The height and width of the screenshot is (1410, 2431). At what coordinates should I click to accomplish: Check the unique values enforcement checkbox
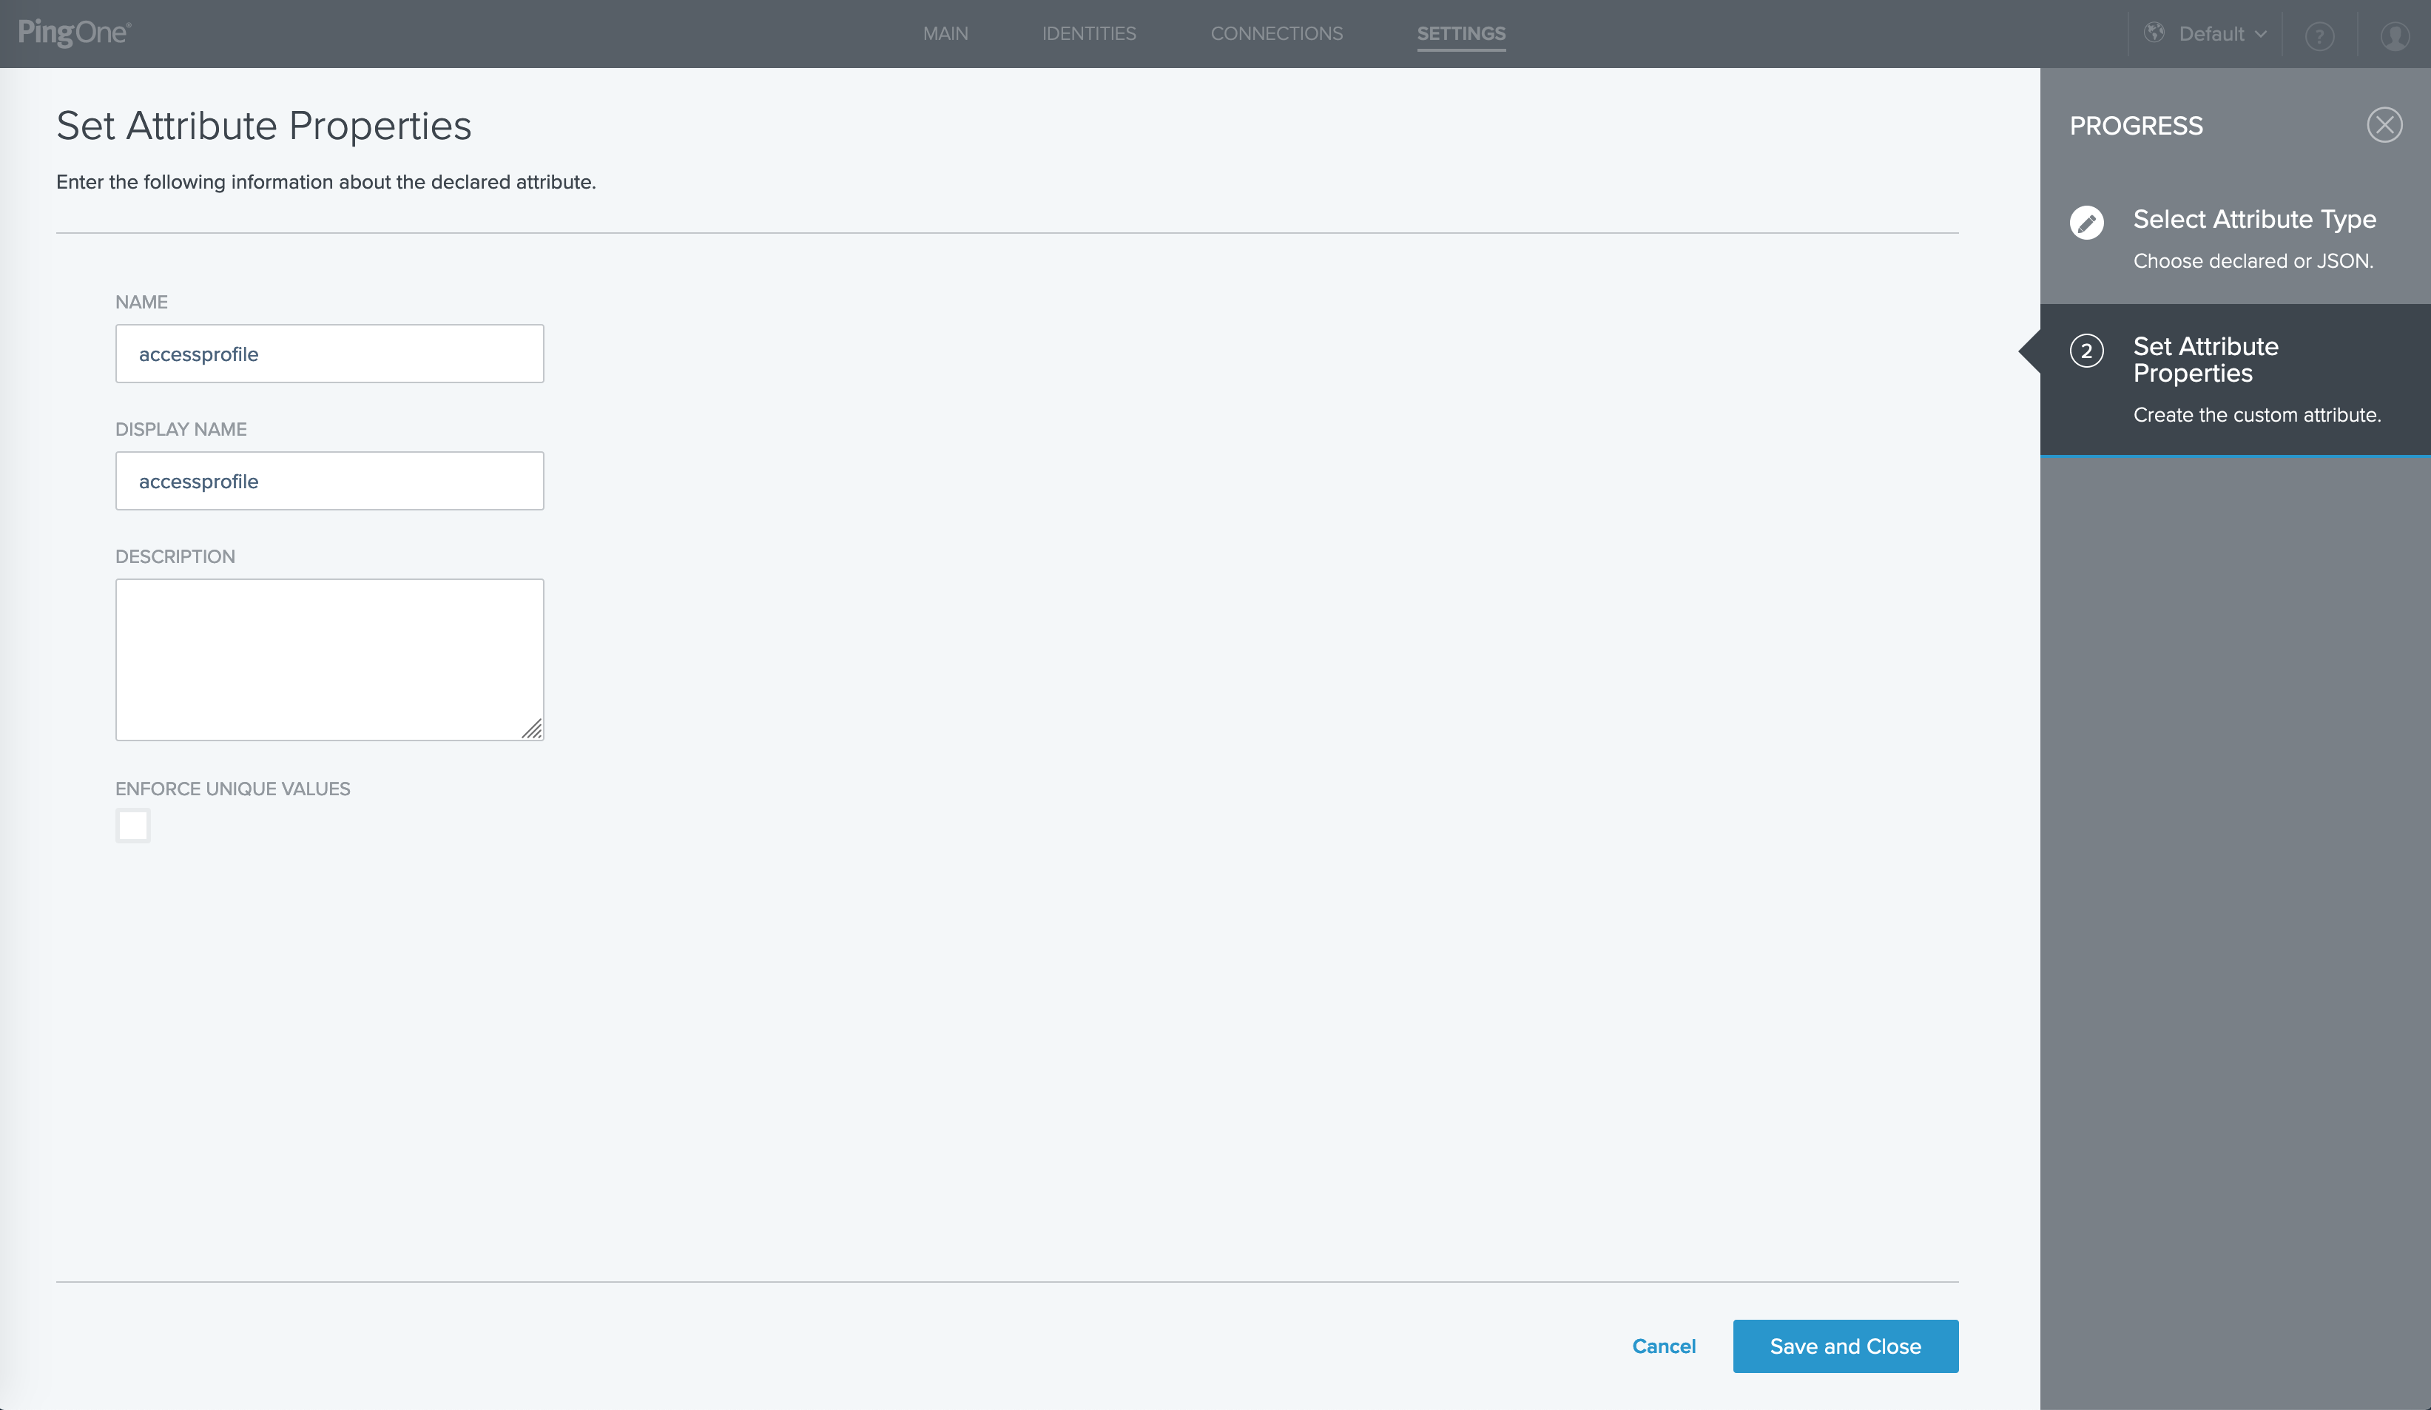point(132,824)
